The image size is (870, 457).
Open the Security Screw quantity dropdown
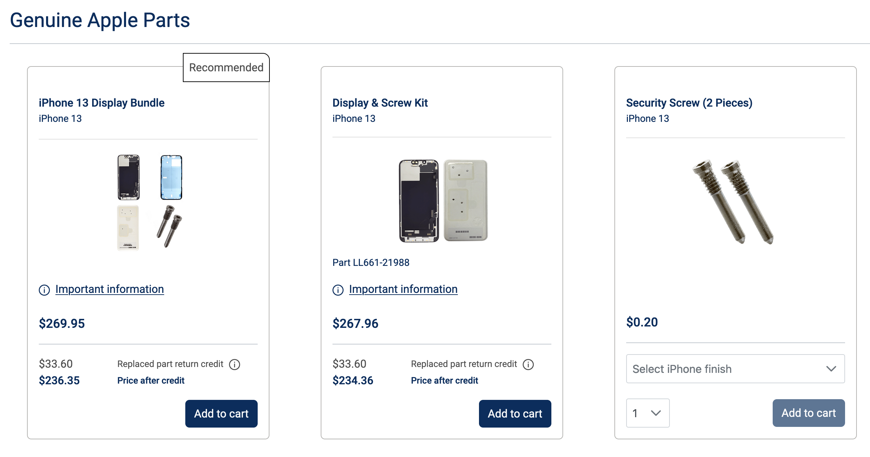click(x=647, y=413)
